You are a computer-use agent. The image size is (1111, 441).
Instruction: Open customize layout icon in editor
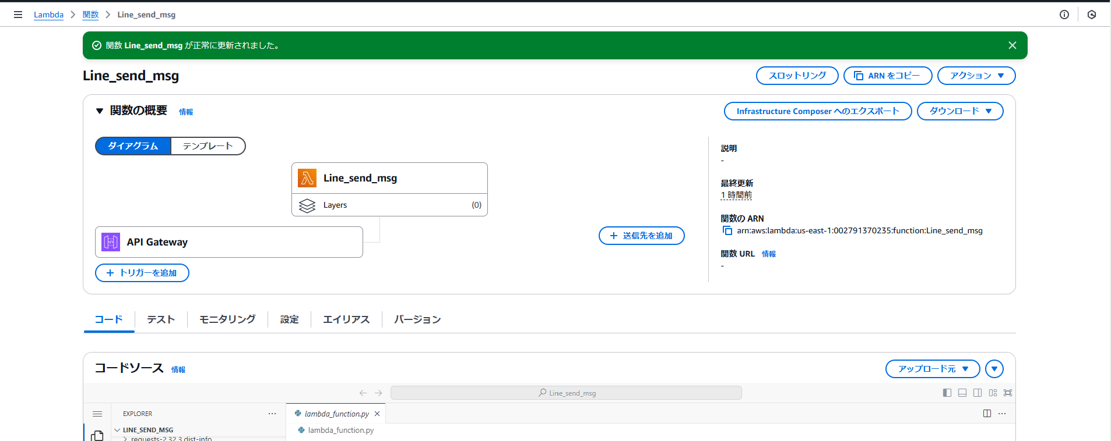coord(993,393)
